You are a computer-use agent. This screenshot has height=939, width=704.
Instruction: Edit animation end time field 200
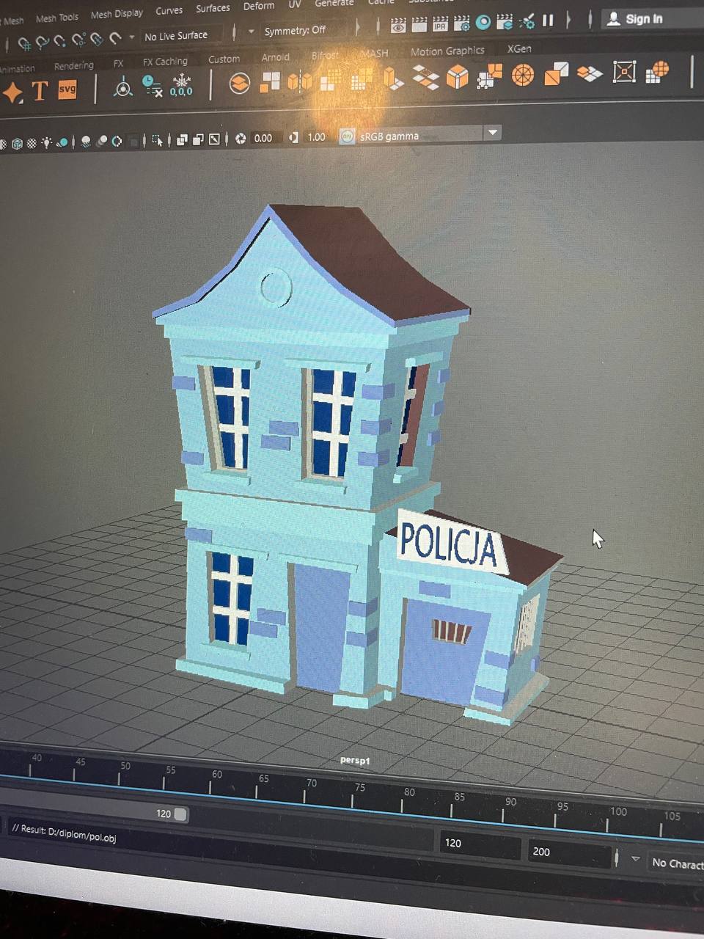coord(568,852)
